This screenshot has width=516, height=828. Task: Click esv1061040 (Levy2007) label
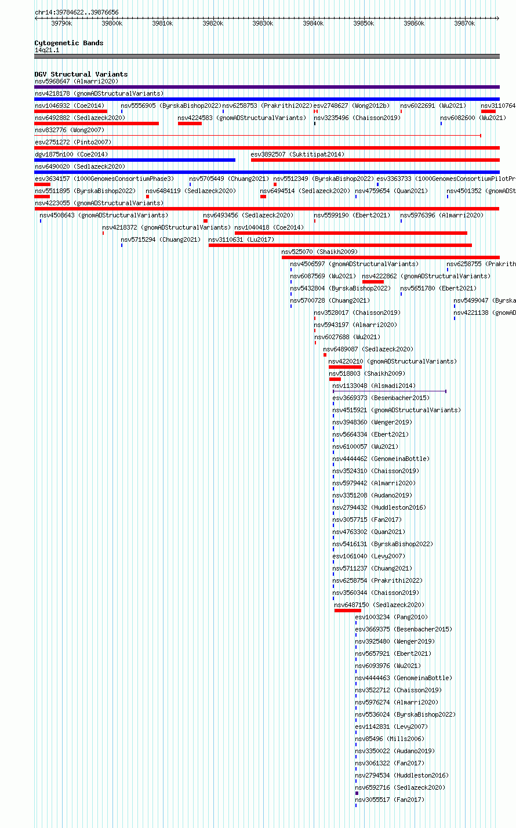pyautogui.click(x=369, y=556)
